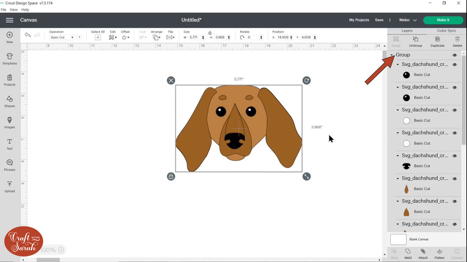Click the Weld tool icon
Viewport: 467px width, 262px height.
tap(408, 253)
